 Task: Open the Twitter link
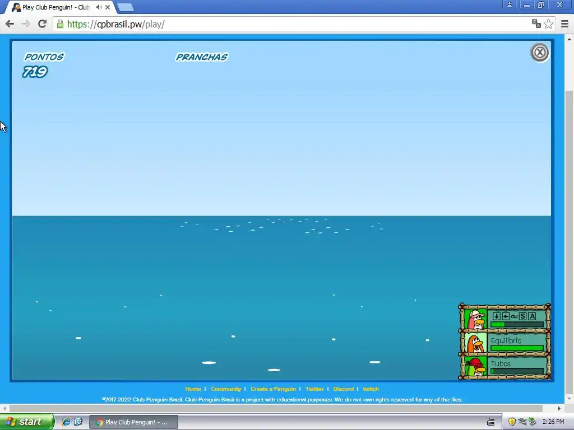pyautogui.click(x=314, y=389)
